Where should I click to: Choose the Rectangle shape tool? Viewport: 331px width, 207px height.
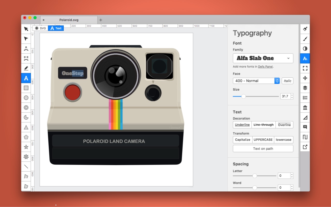pyautogui.click(x=26, y=88)
